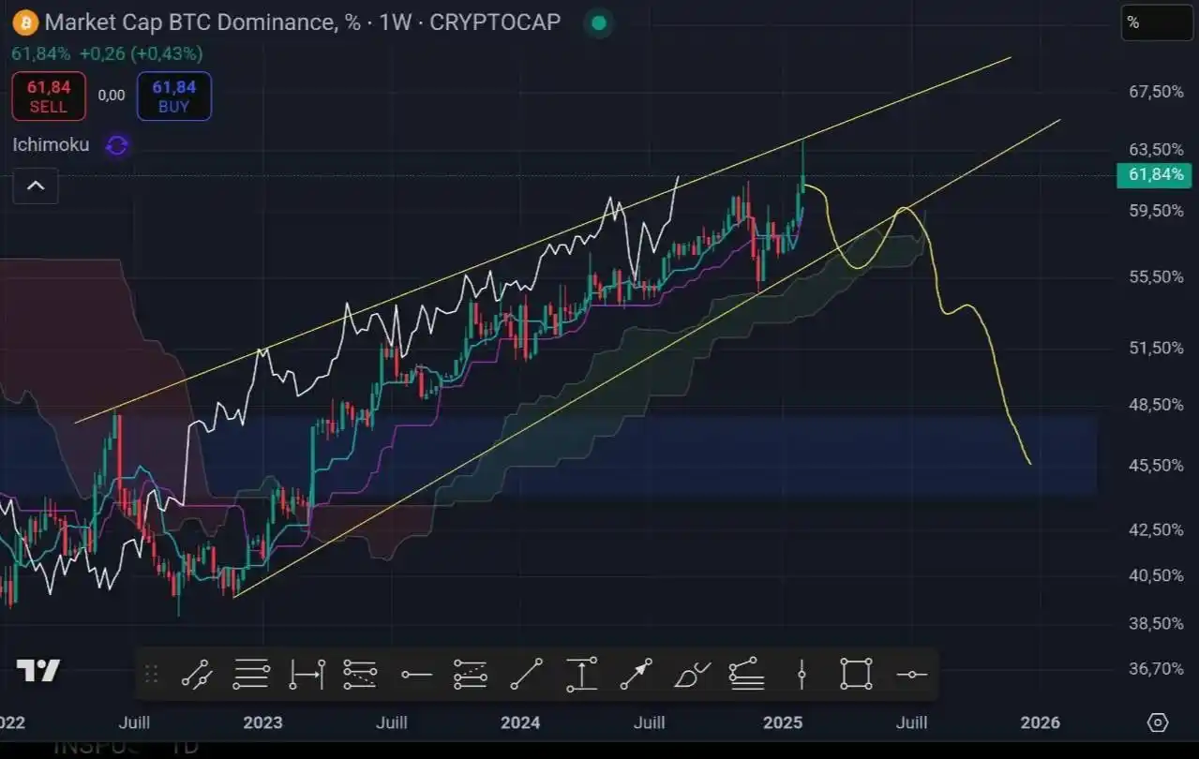Viewport: 1199px width, 759px height.
Task: Click the 2026 time axis label
Action: (x=1040, y=722)
